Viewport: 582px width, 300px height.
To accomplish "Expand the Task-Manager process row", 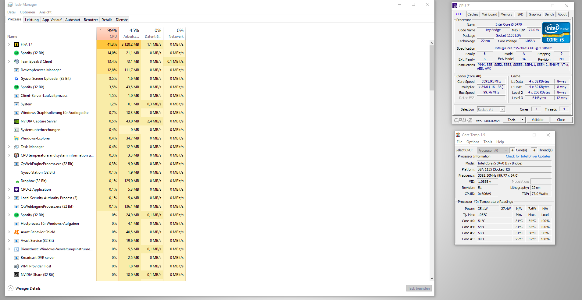I will click(9, 147).
